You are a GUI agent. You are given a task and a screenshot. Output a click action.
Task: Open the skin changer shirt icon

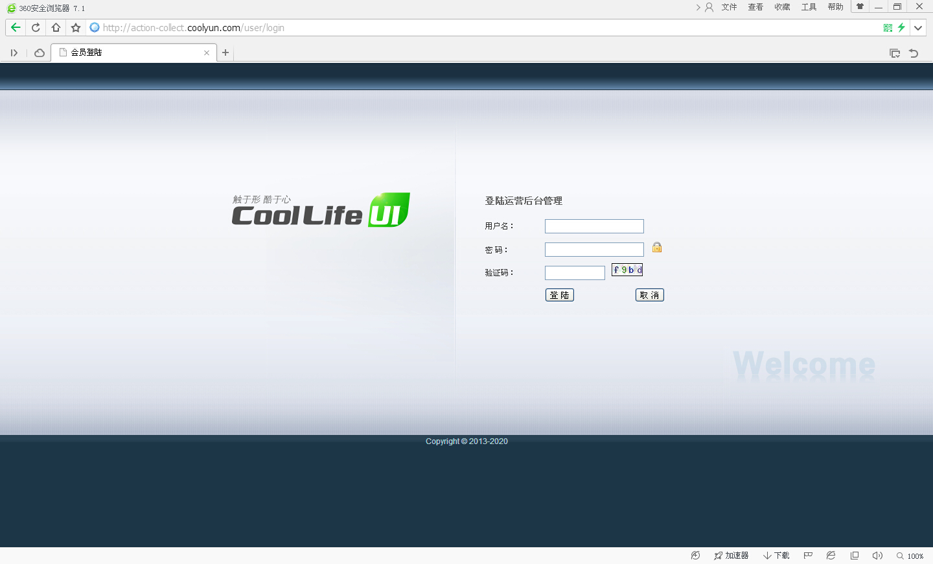pos(860,6)
